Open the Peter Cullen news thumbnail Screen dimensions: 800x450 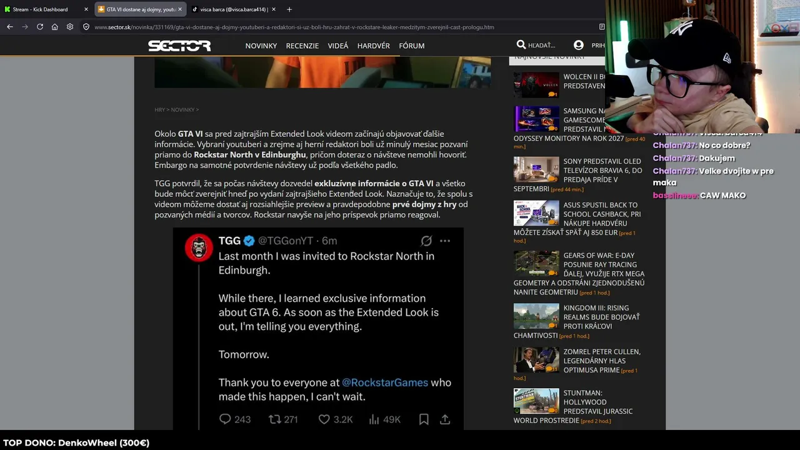536,360
